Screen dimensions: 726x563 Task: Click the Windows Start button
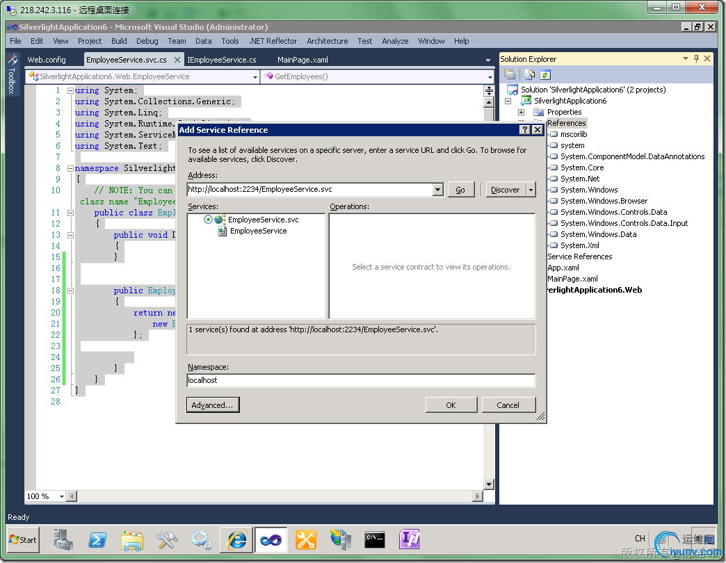[x=23, y=539]
